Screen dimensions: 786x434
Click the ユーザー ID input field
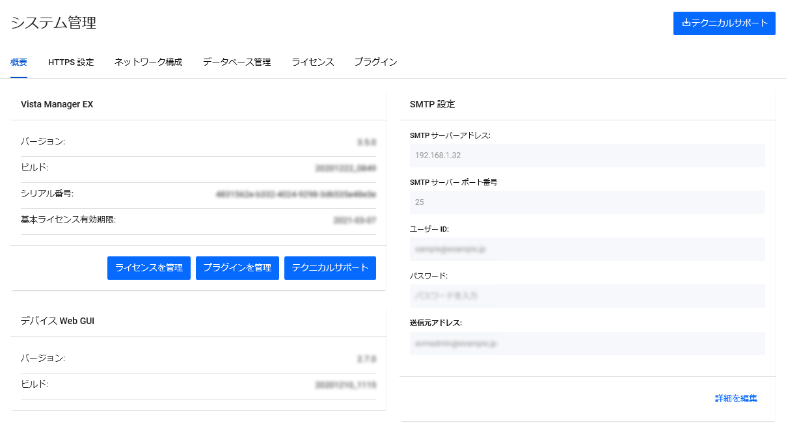[x=587, y=249]
